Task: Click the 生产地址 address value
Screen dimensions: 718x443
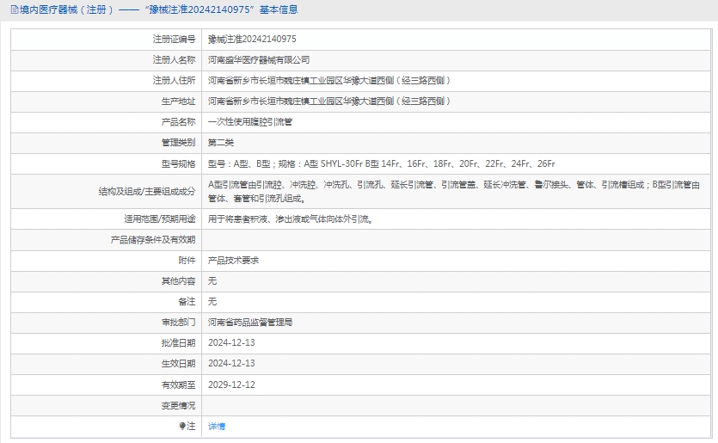Action: click(x=329, y=102)
